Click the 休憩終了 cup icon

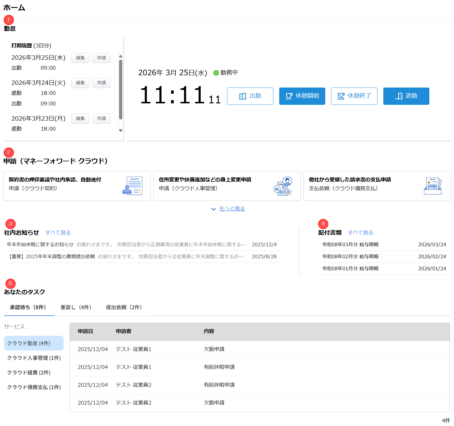341,96
